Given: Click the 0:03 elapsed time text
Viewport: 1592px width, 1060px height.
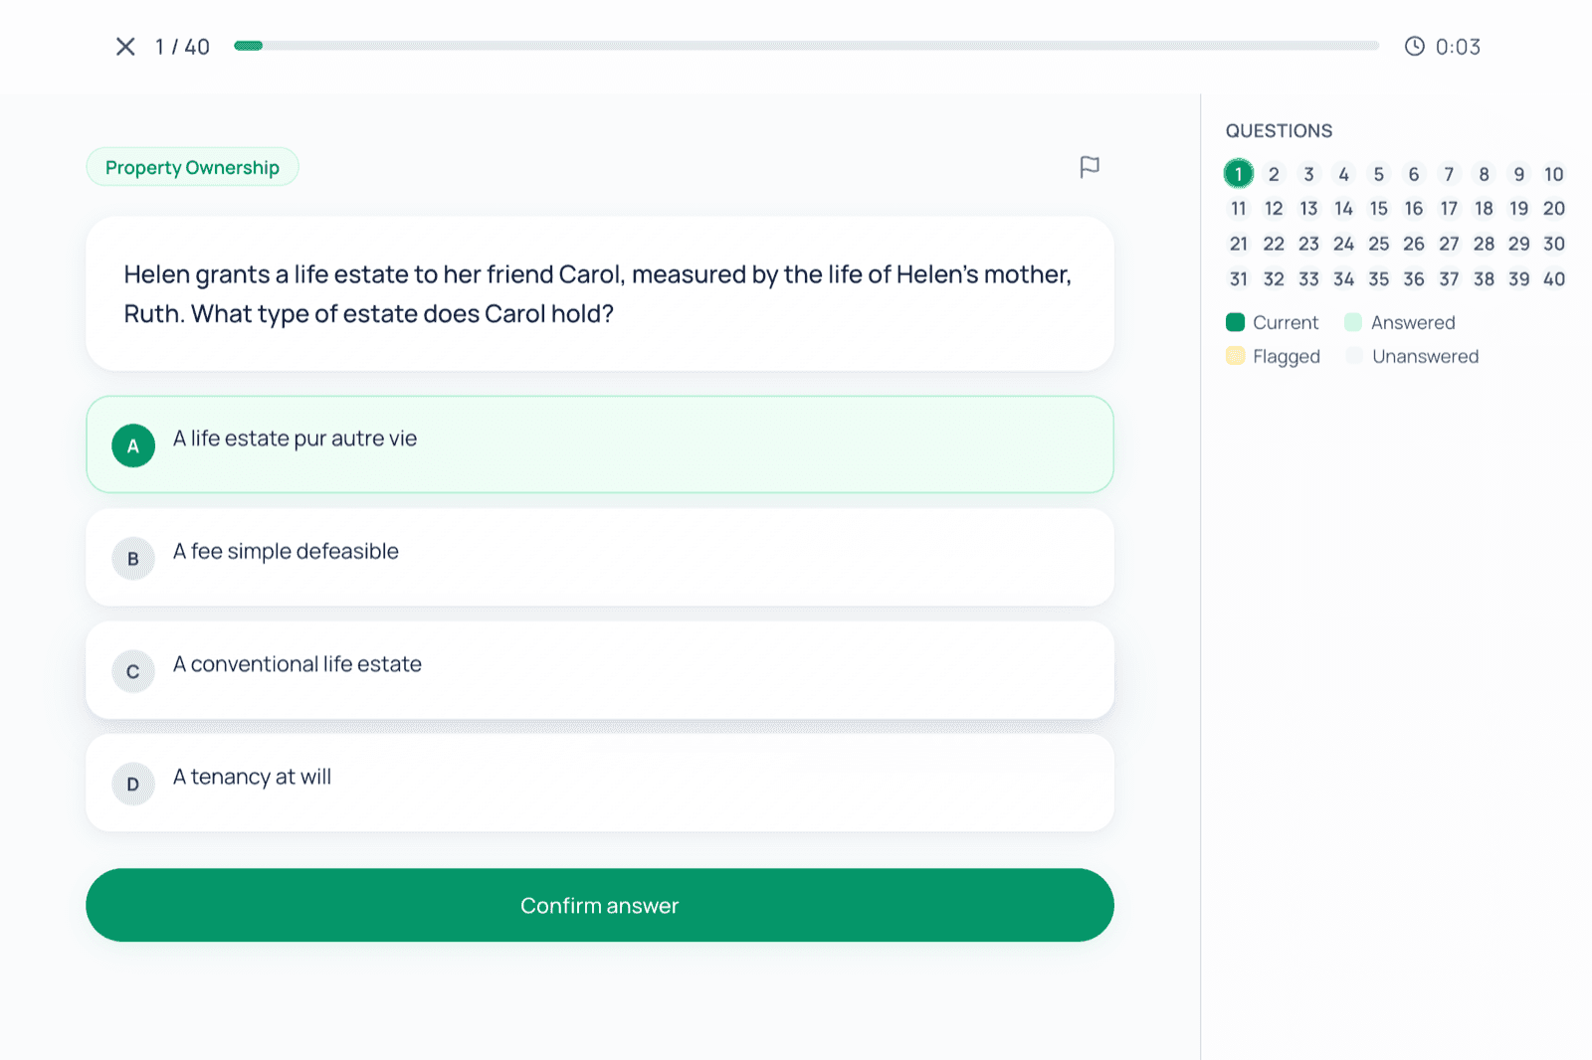Looking at the screenshot, I should point(1458,47).
